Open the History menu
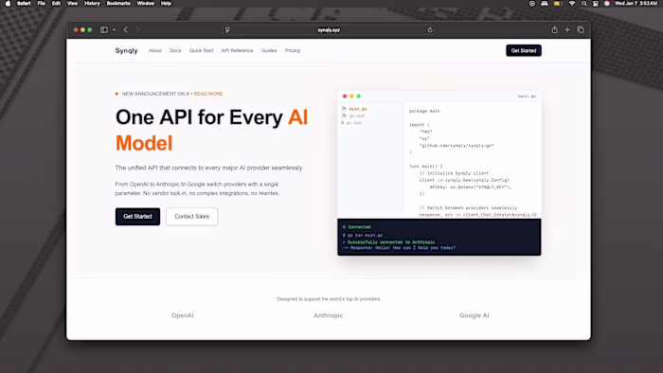This screenshot has height=373, width=663. click(x=92, y=4)
